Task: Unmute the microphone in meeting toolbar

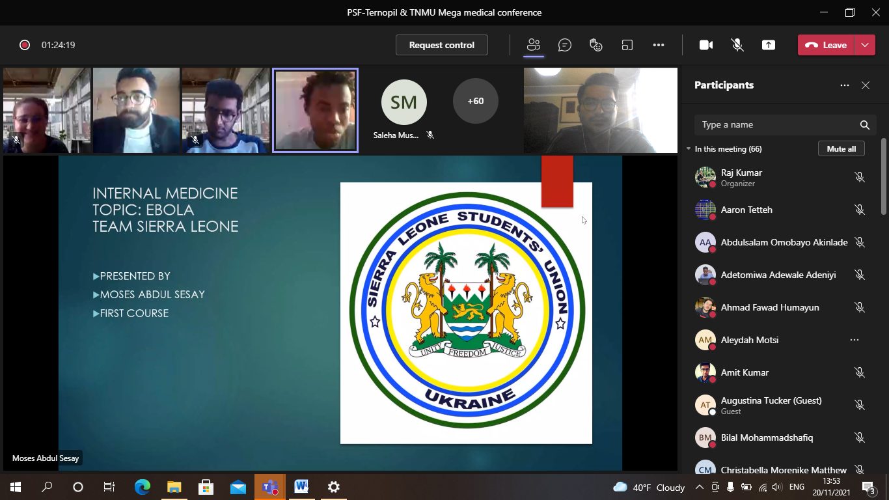Action: tap(737, 45)
